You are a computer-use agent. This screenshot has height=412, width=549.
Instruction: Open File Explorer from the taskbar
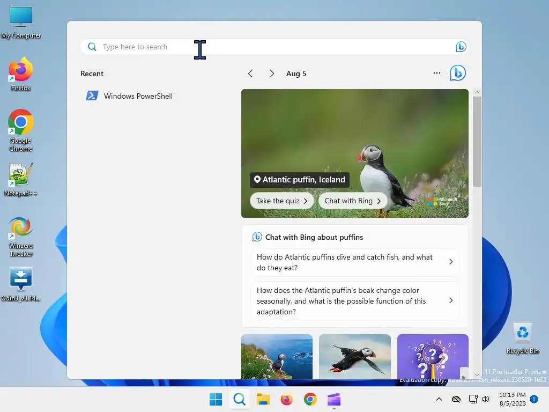[263, 399]
